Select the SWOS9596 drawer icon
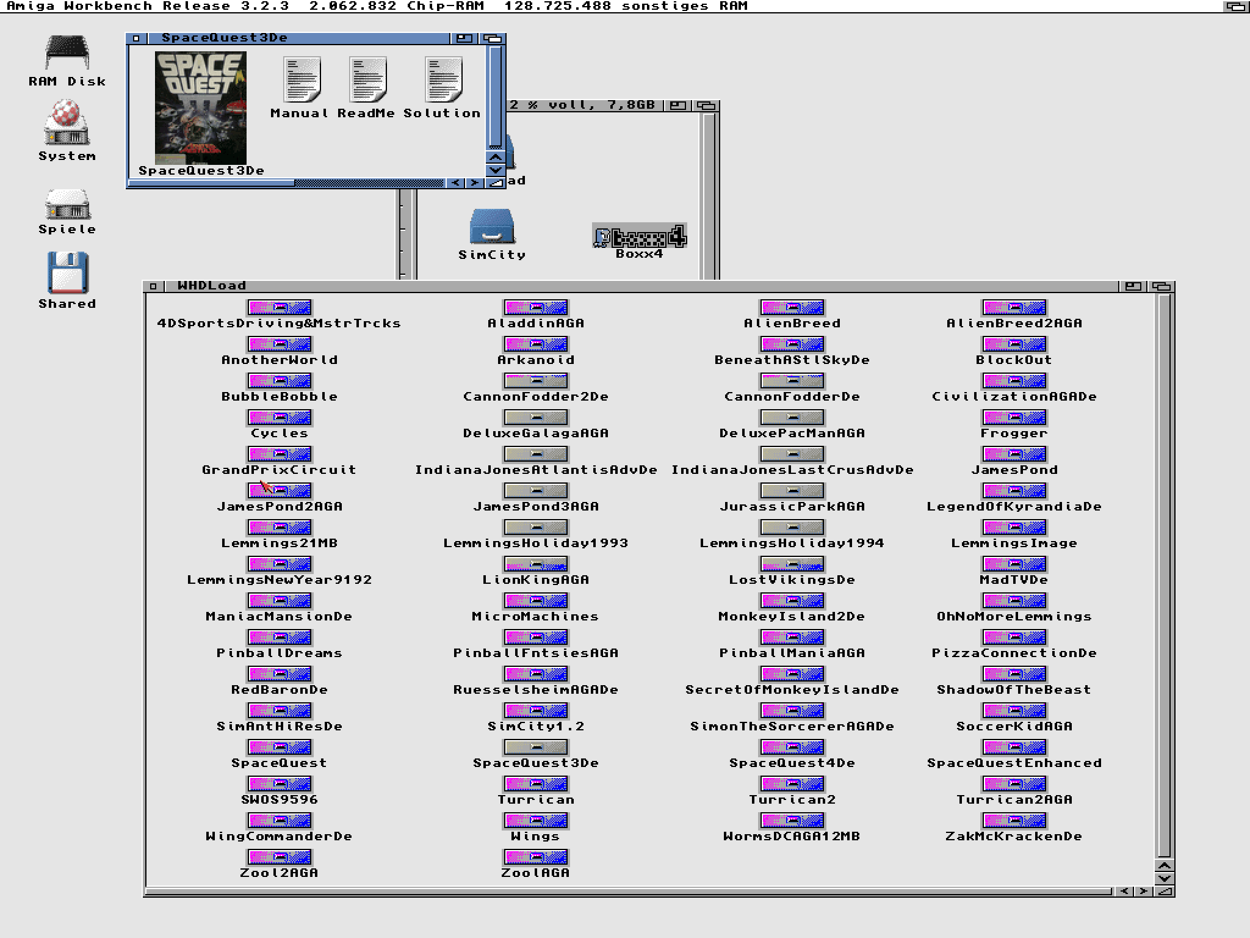Image resolution: width=1250 pixels, height=938 pixels. click(280, 783)
